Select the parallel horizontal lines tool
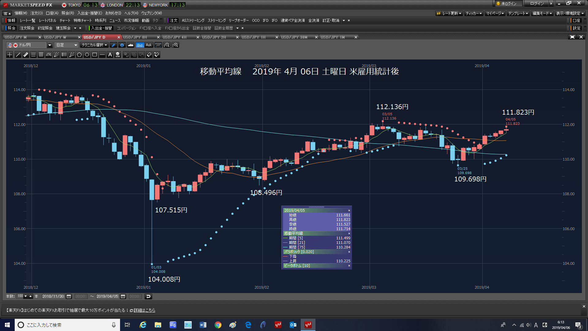The height and width of the screenshot is (331, 588). pyautogui.click(x=33, y=55)
